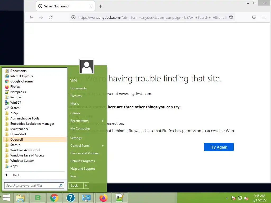Viewport: 271px width, 203px height.
Task: Open Default Programs
Action: [x=87, y=161]
